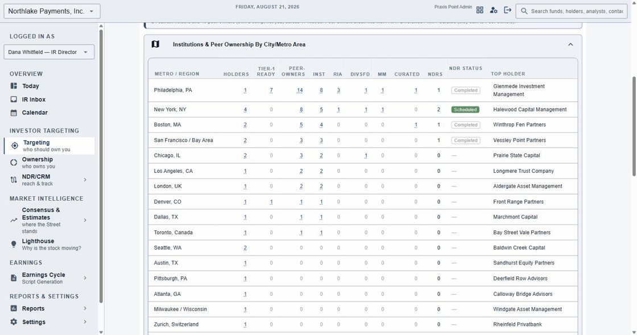Click Bay Street Vale Partners top holder
Image resolution: width=637 pixels, height=335 pixels.
(x=522, y=233)
